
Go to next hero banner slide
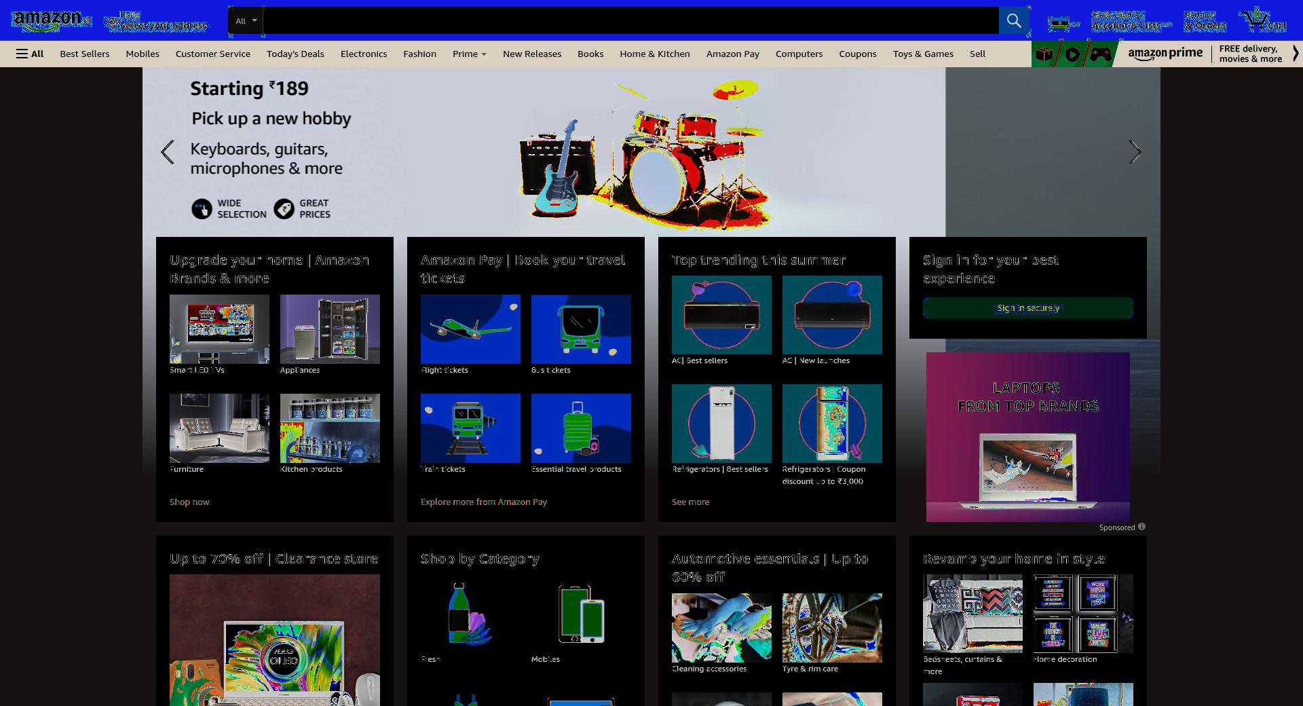[x=1135, y=152]
